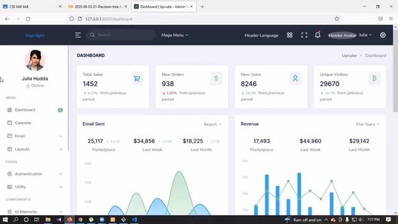Click Rain off and on weather widget
The image size is (398, 224).
pos(303,220)
